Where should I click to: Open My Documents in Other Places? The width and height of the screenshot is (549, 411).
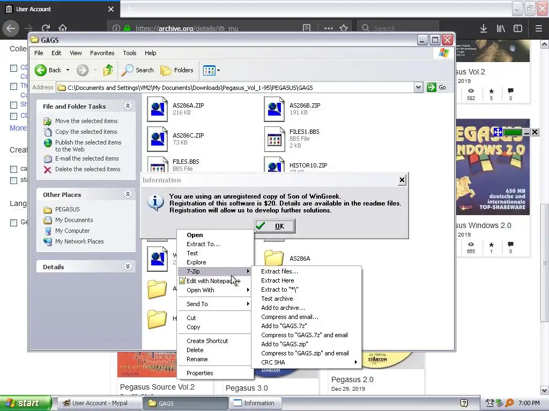pos(74,220)
